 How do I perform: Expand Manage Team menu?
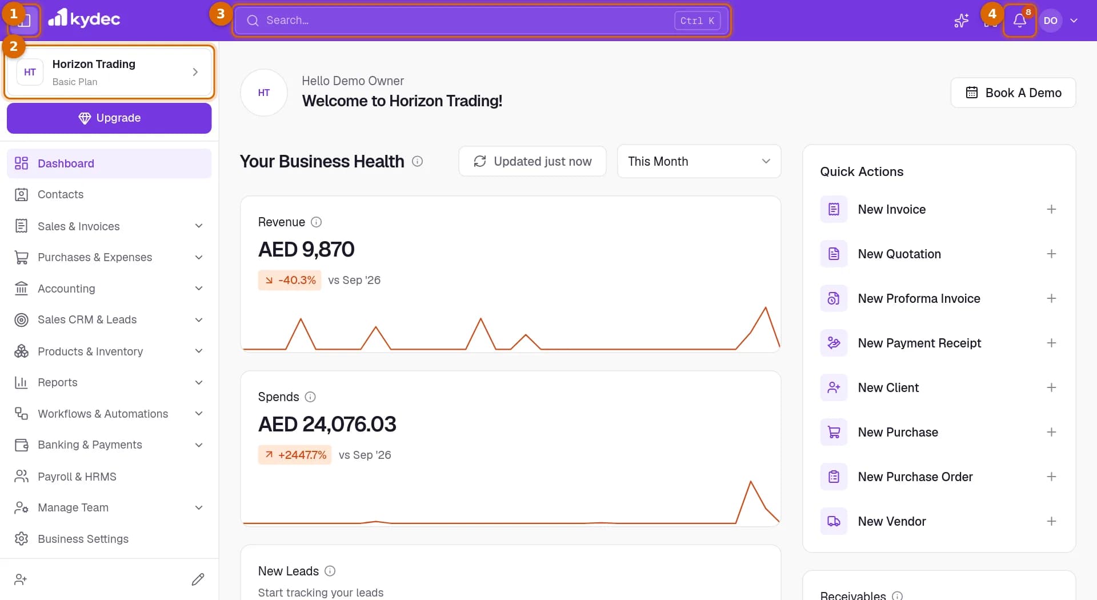pyautogui.click(x=109, y=507)
